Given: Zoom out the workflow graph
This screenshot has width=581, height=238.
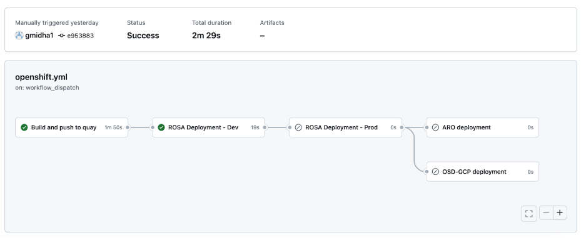Looking at the screenshot, I should [546, 213].
